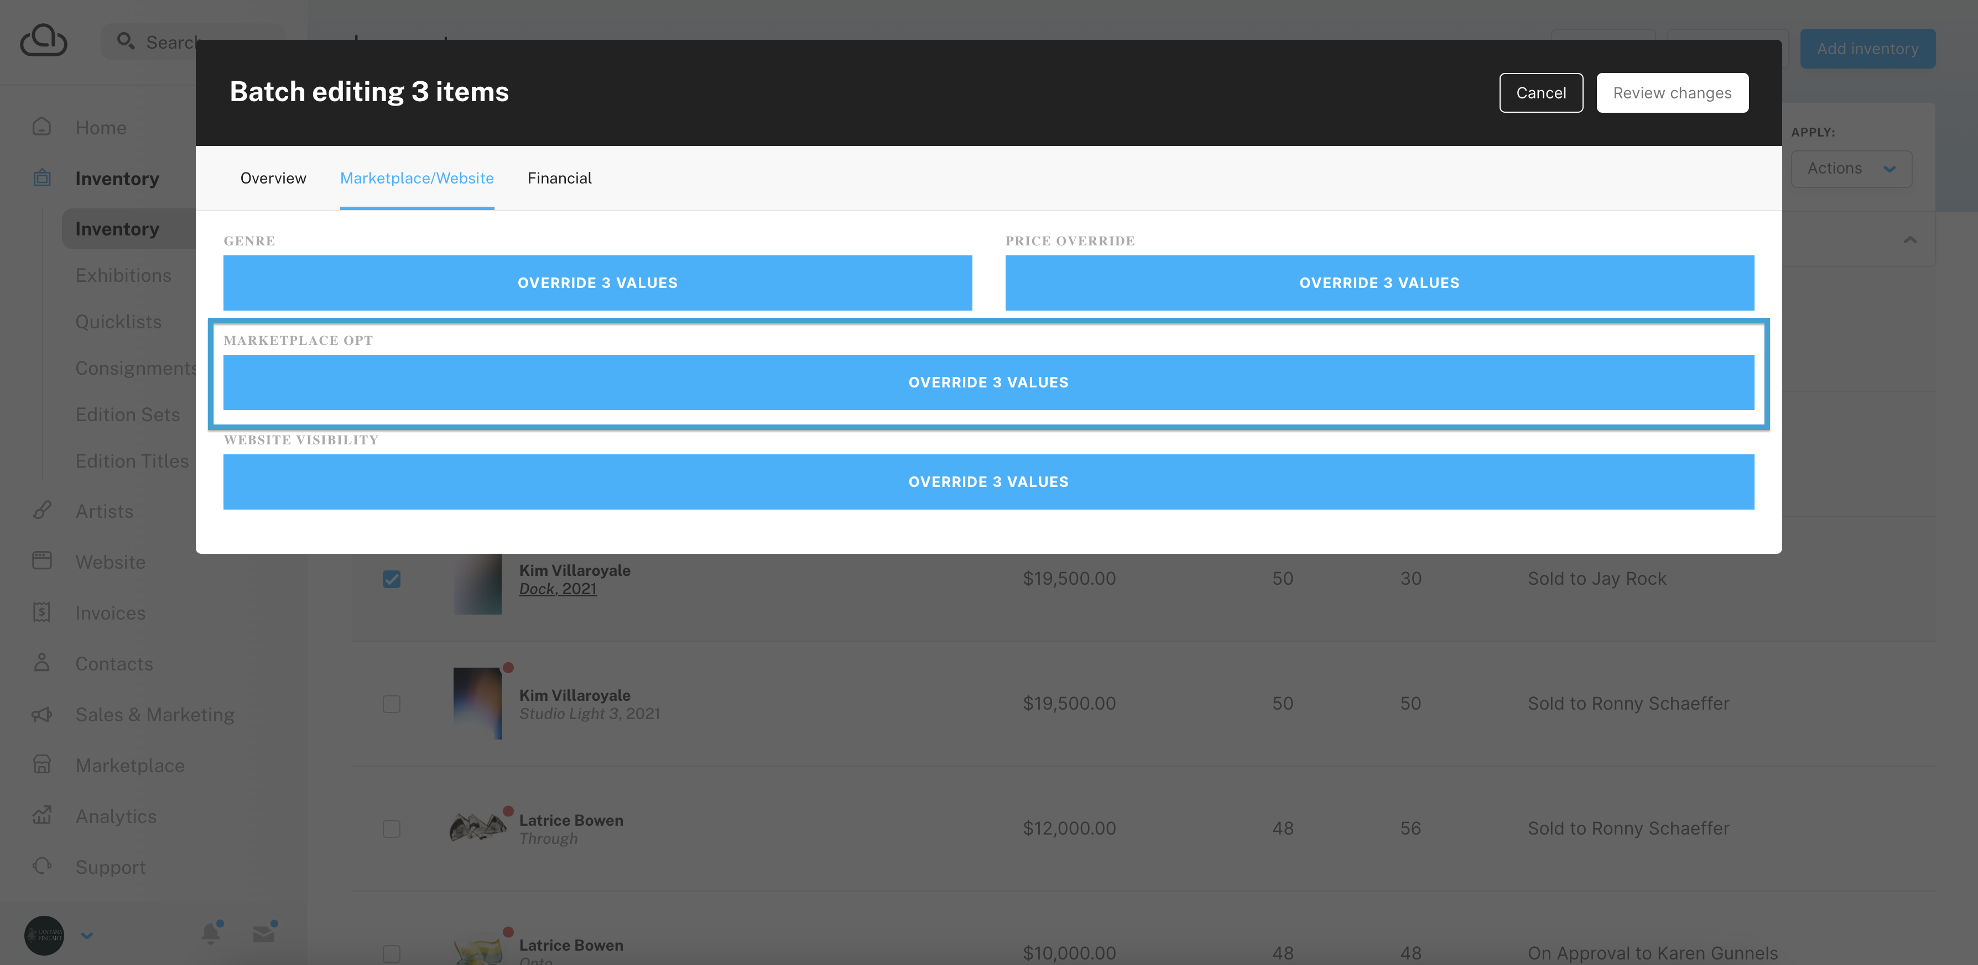Image resolution: width=1978 pixels, height=965 pixels.
Task: Select the Home icon in the sidebar
Action: pos(41,127)
